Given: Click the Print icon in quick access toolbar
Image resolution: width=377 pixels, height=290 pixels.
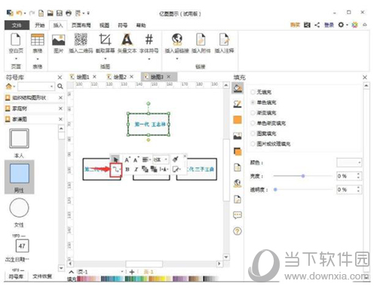Looking at the screenshot, I should pyautogui.click(x=69, y=13).
